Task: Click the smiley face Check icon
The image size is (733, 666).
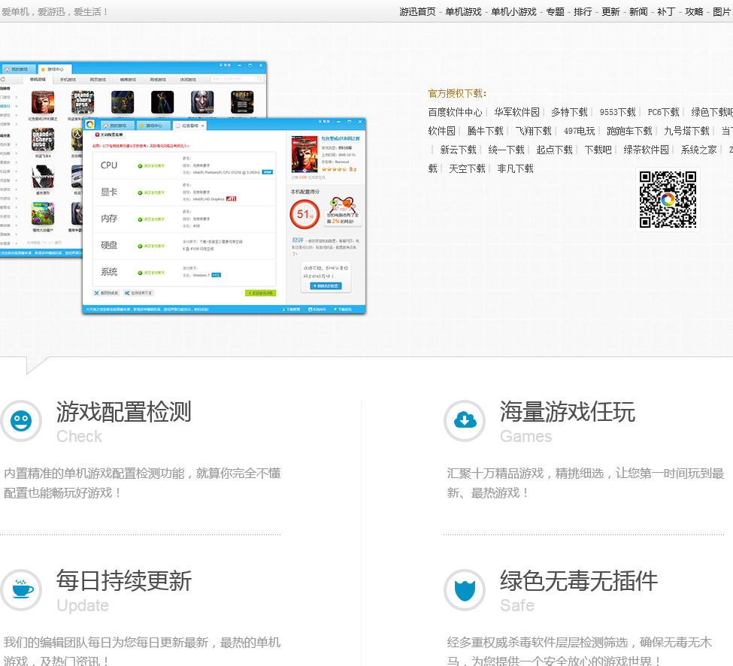Action: coord(21,421)
